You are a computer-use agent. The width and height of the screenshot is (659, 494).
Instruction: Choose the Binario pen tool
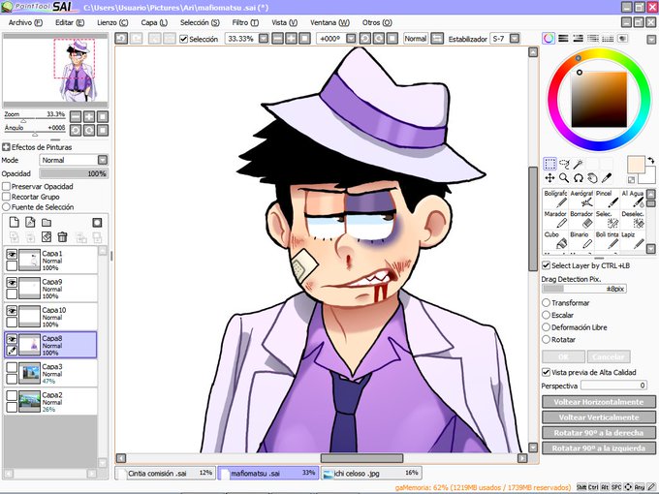581,240
